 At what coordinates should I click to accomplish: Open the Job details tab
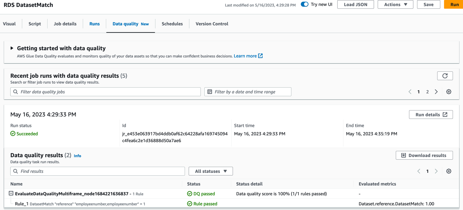coord(65,24)
